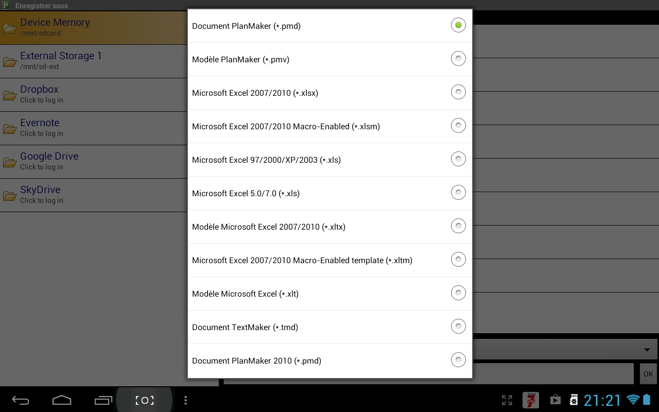Open the recent apps switcher

103,400
